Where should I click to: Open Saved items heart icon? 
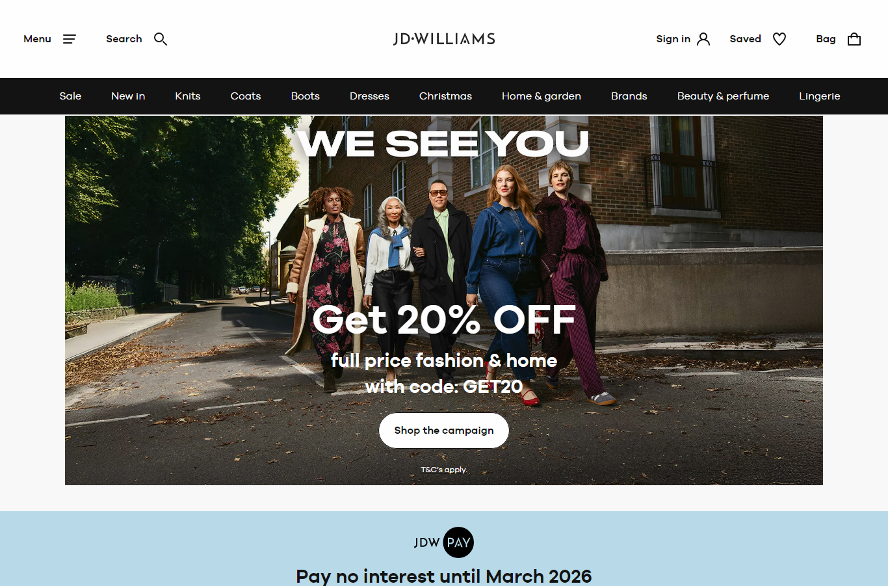(x=779, y=39)
